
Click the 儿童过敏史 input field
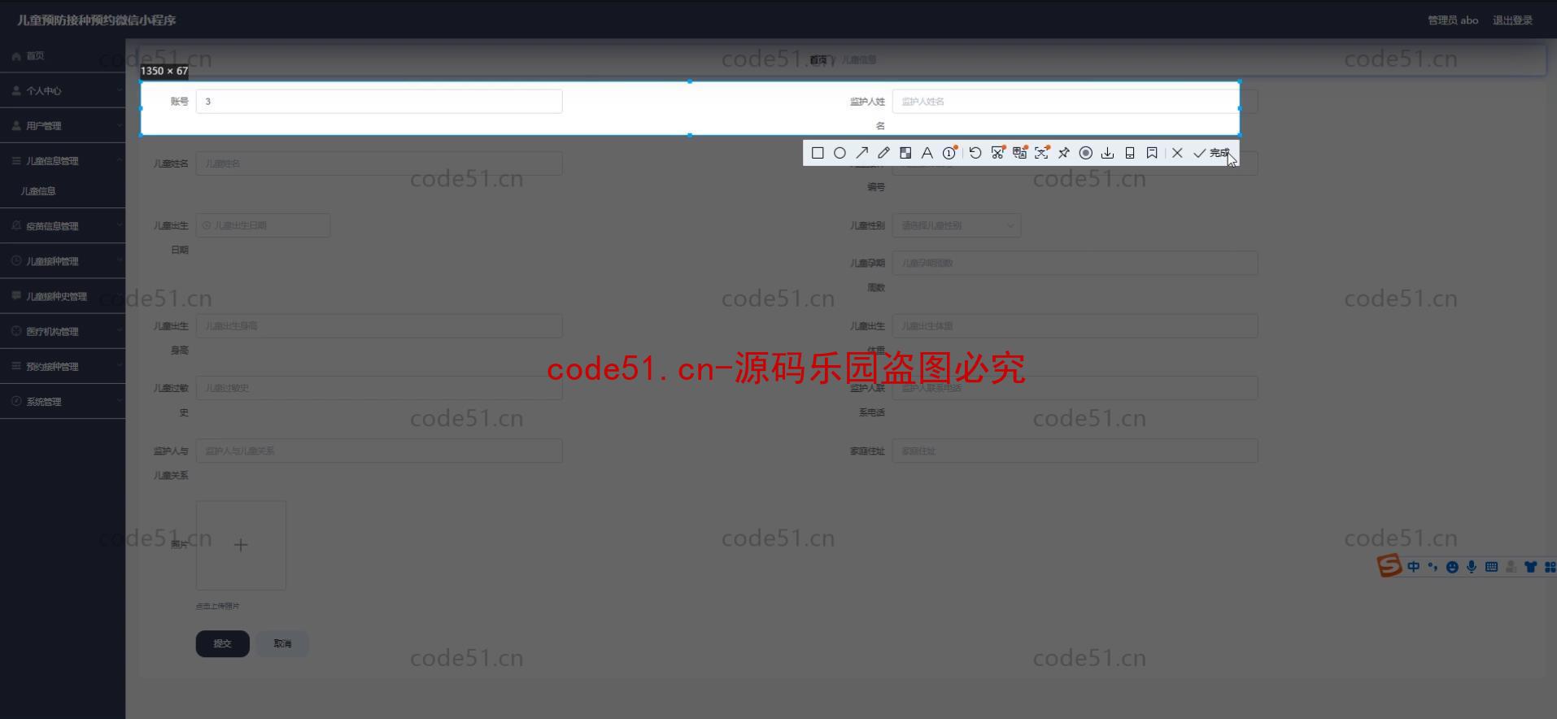point(379,388)
